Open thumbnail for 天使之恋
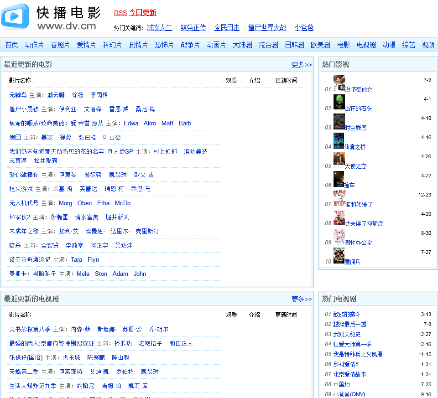Image resolution: width=438 pixels, height=398 pixels. tap(339, 160)
